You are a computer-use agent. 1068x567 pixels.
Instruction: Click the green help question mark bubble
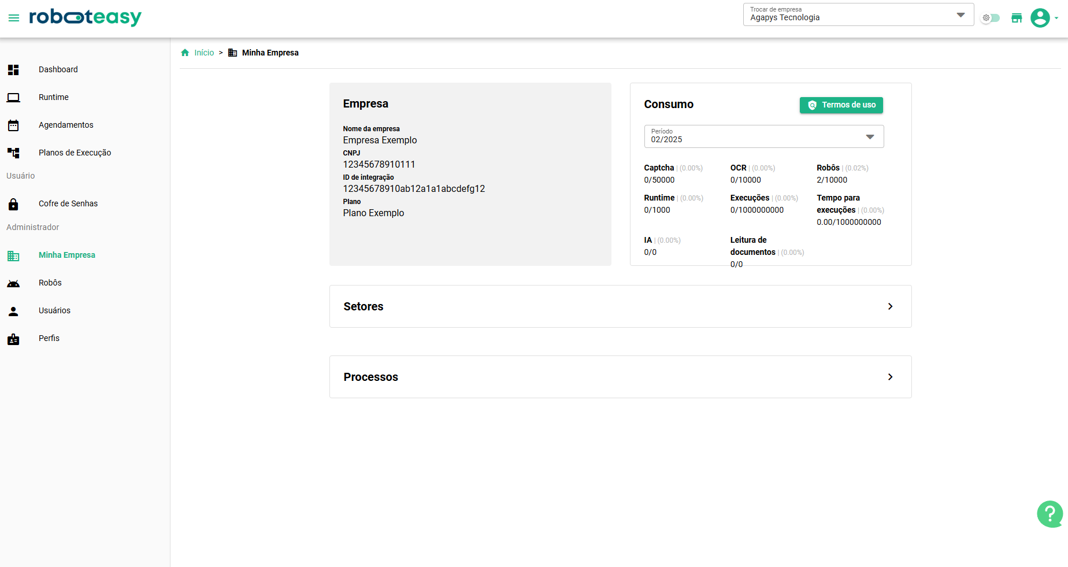coord(1050,514)
